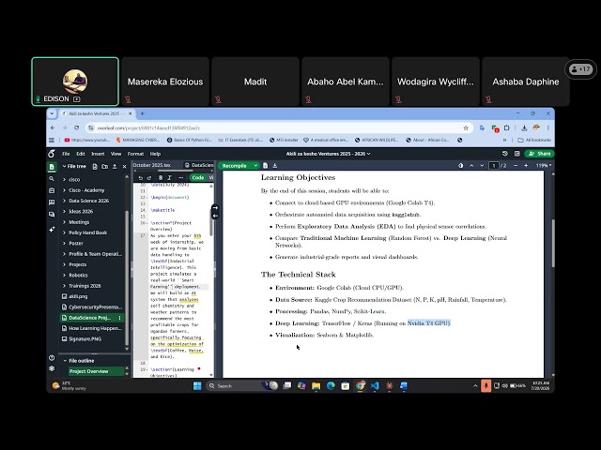Open the View menu
Image resolution: width=601 pixels, height=450 pixels.
point(116,154)
